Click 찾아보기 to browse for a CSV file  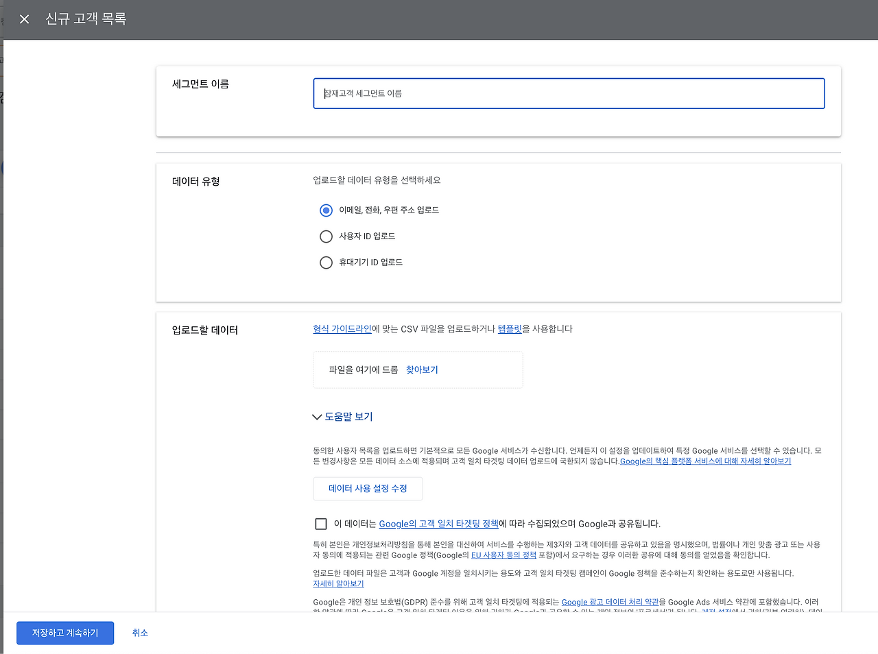point(422,369)
